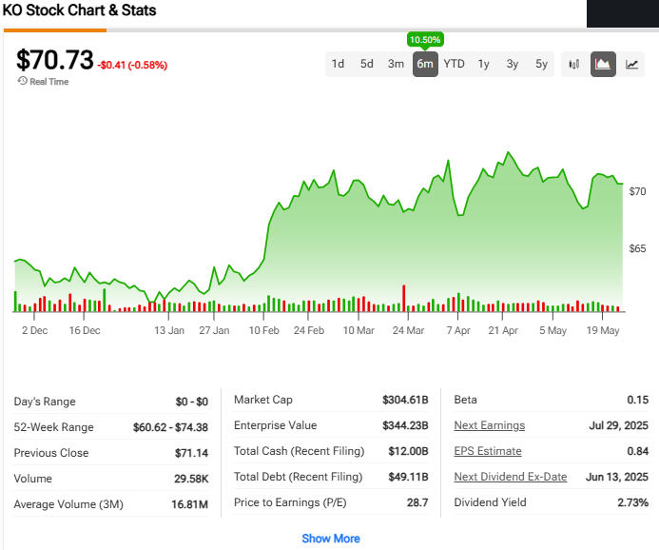
Task: Click the Dividend Yield value 2.73%
Action: click(633, 502)
